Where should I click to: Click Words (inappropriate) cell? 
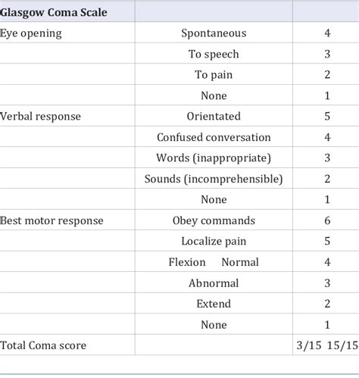pos(214,158)
